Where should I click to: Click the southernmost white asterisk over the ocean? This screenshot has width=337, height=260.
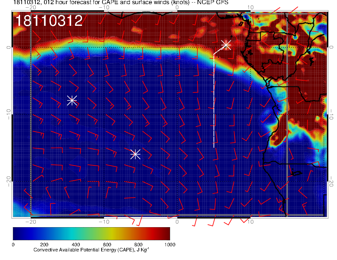(x=135, y=154)
